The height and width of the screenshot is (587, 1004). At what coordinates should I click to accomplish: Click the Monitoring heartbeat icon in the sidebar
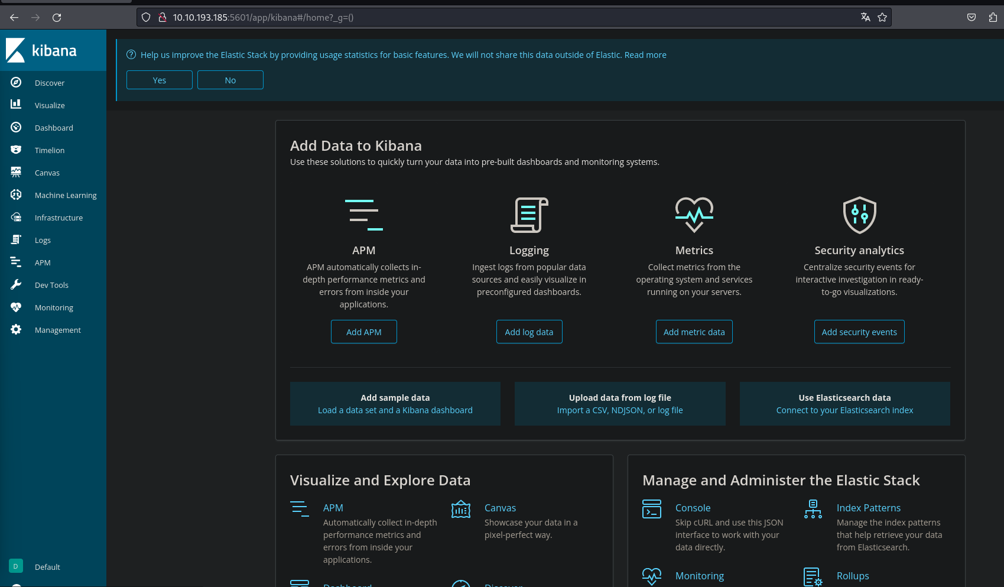point(16,307)
